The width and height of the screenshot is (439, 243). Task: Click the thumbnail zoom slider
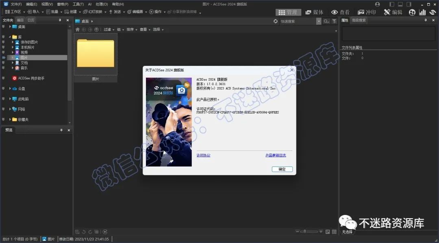pos(309,232)
